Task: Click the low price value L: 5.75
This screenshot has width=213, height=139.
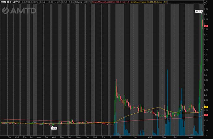Action: click(x=59, y=2)
